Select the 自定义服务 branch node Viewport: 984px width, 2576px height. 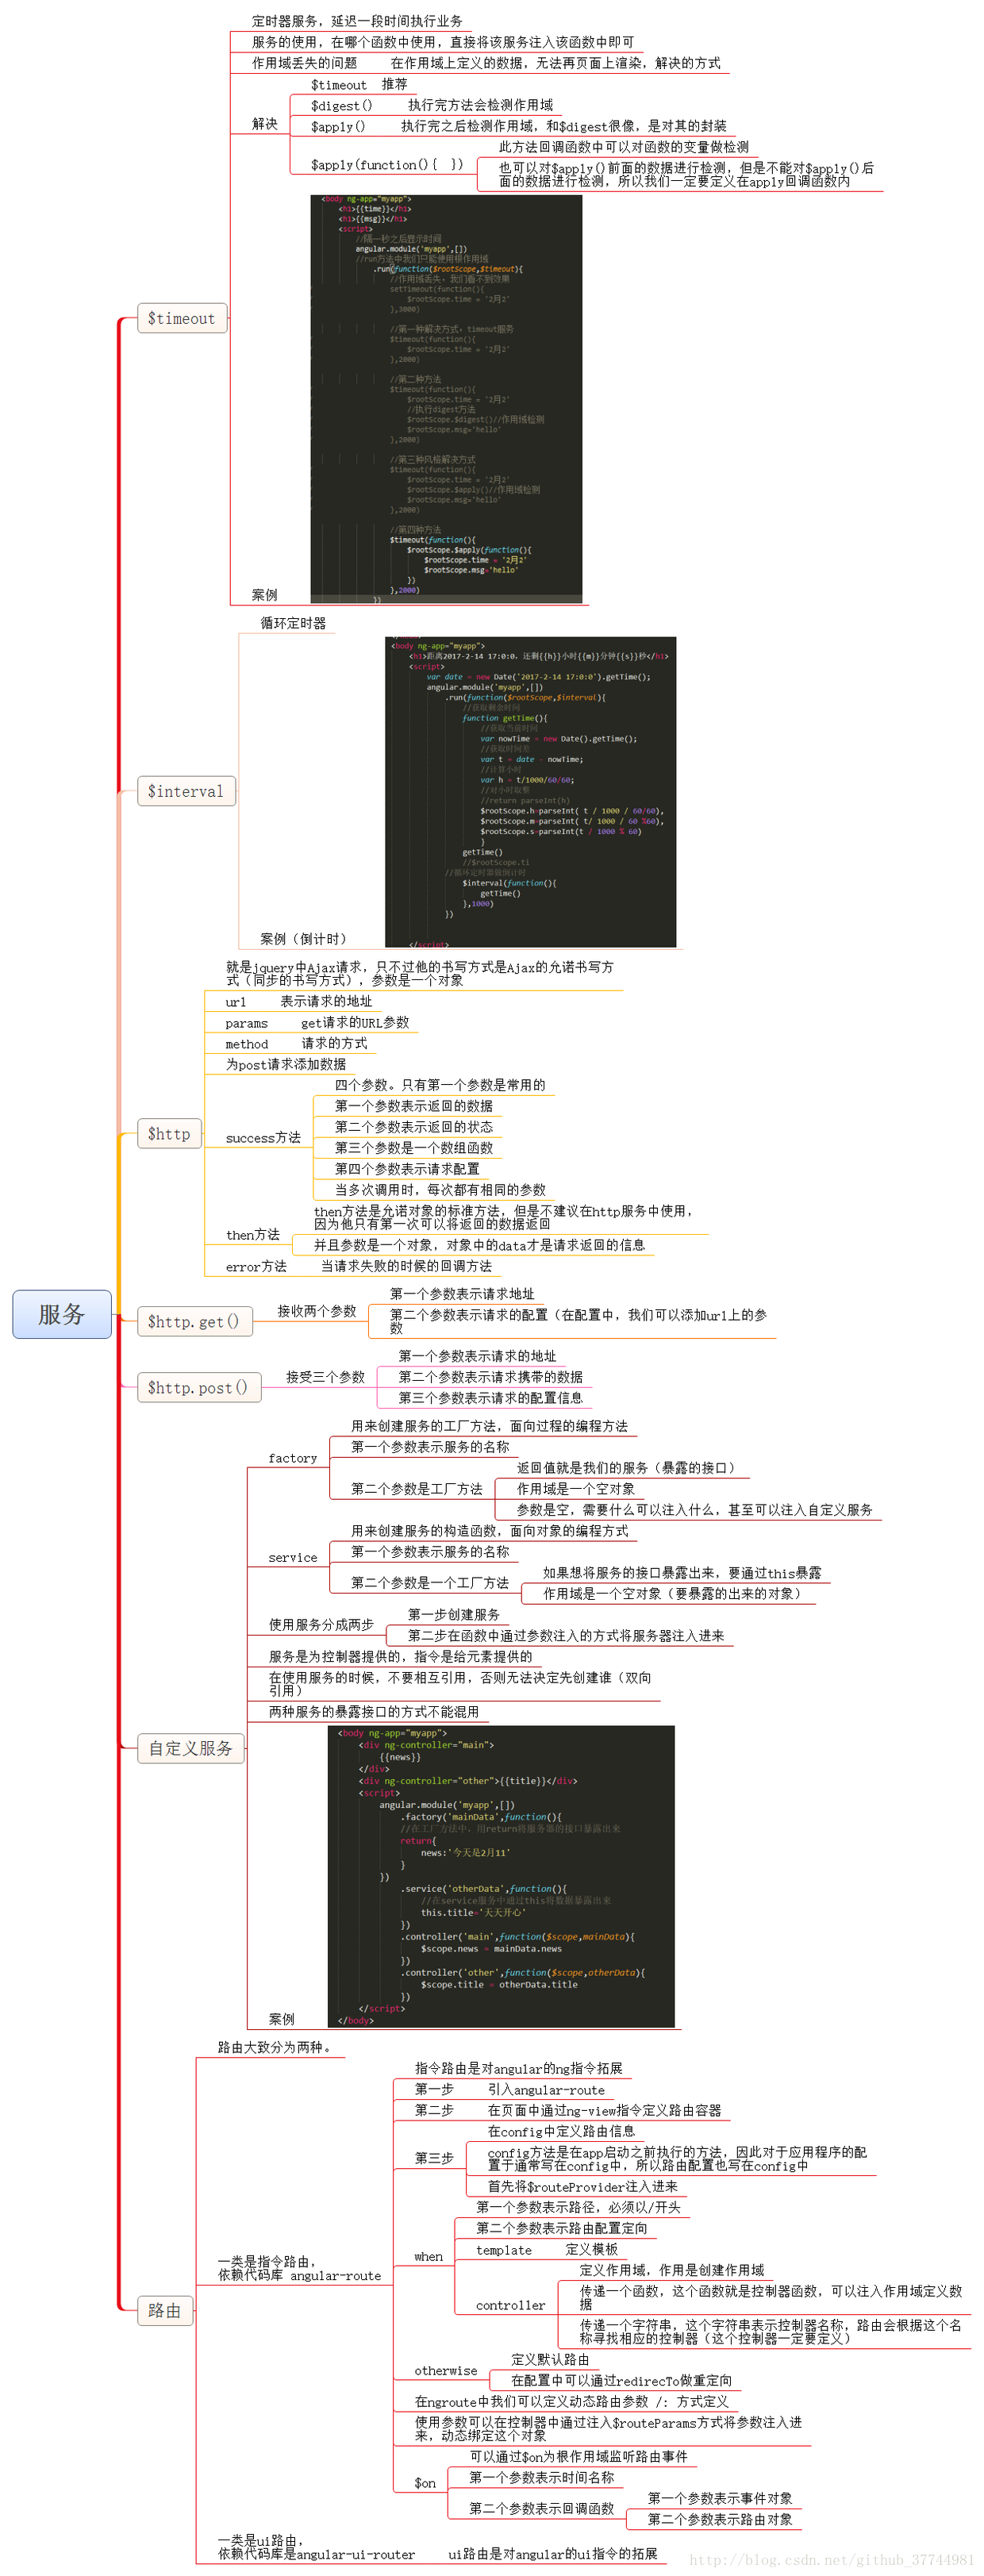[x=190, y=1748]
